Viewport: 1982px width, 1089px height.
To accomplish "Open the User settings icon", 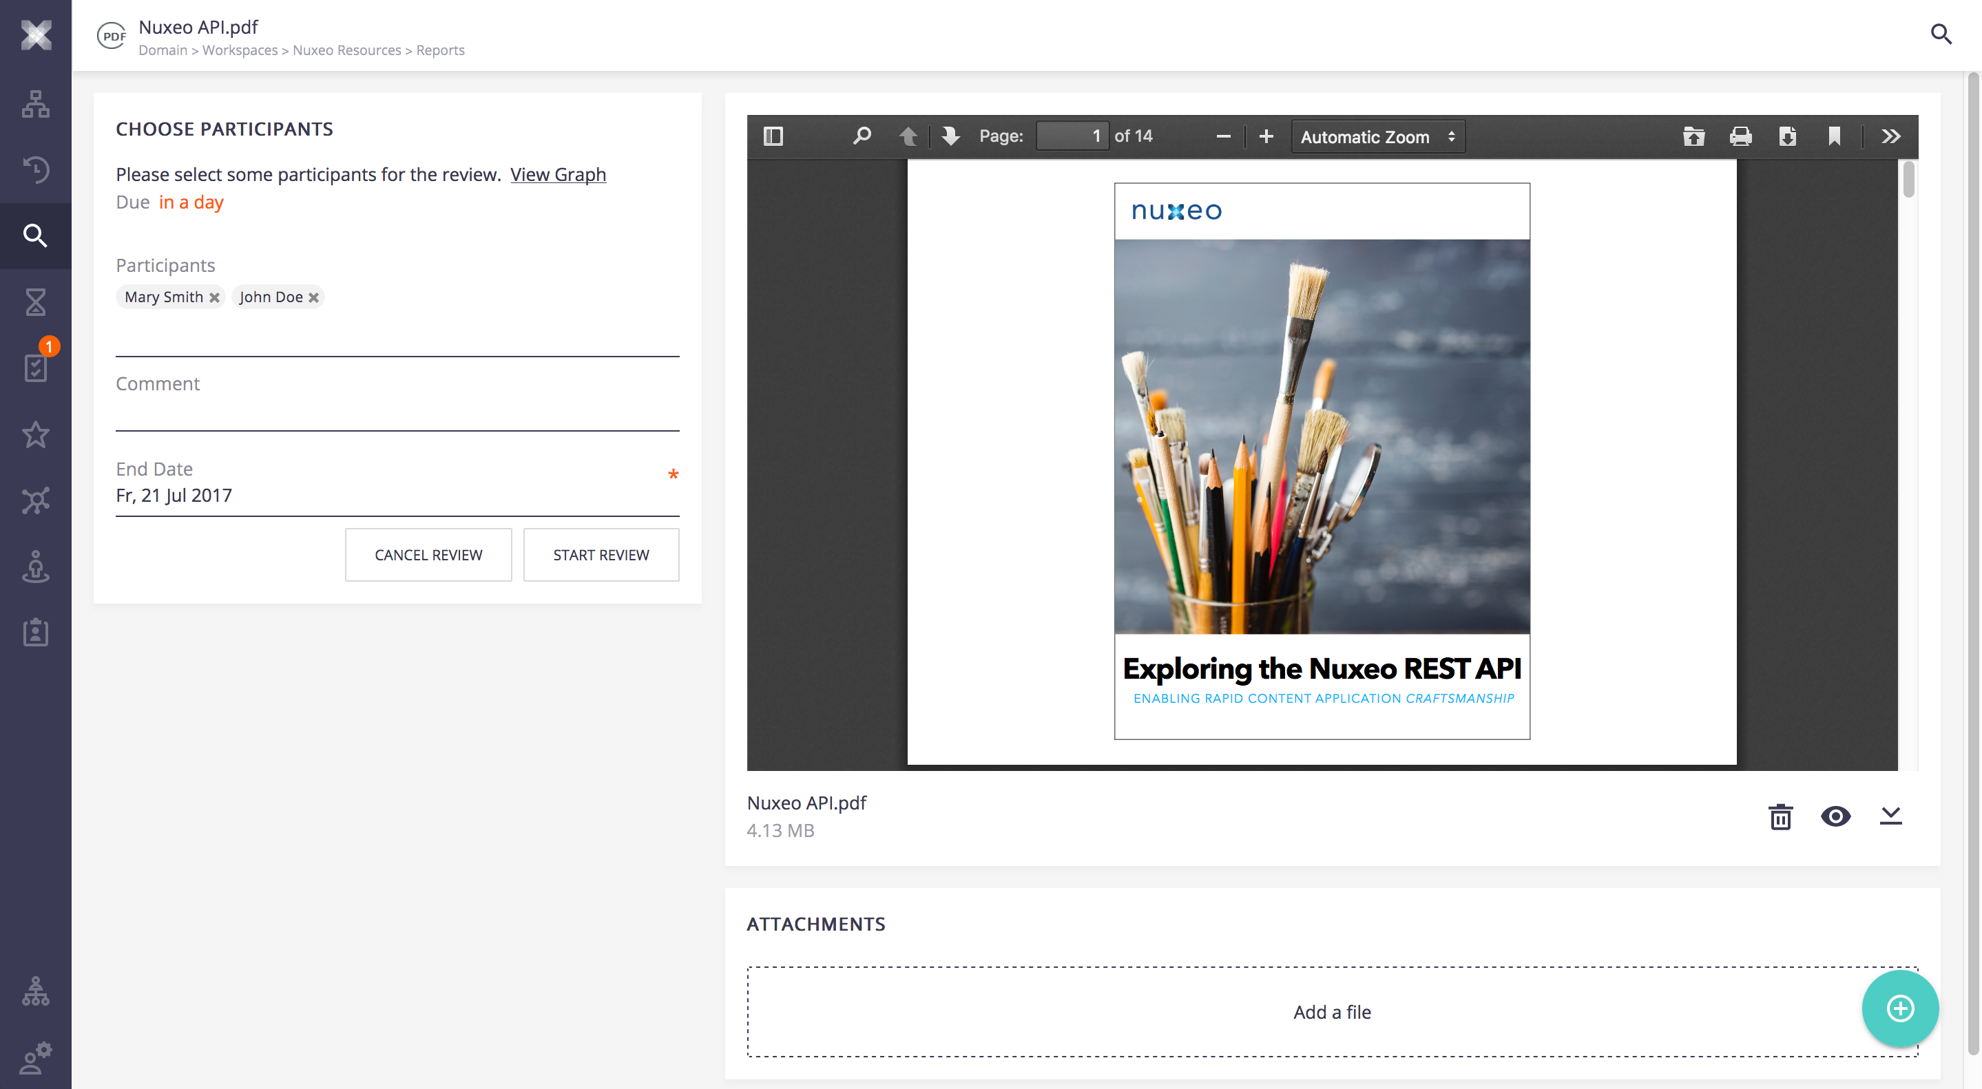I will click(x=35, y=1058).
